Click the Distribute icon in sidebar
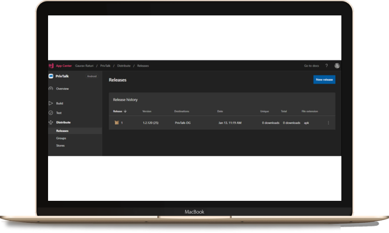389x233 pixels. 51,122
